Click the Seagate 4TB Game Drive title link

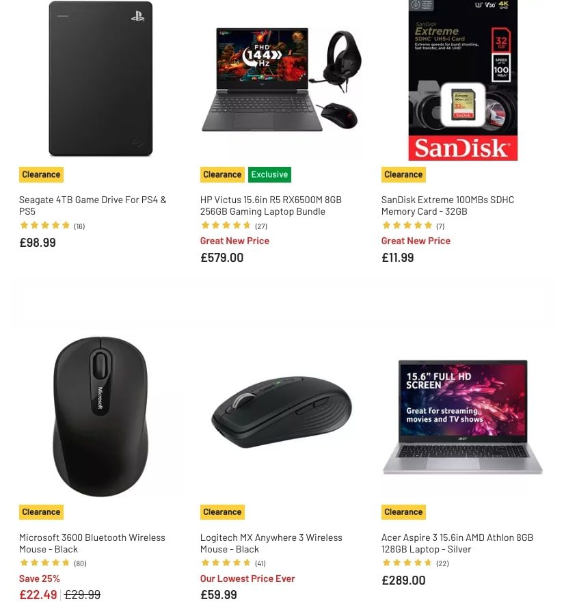coord(93,205)
